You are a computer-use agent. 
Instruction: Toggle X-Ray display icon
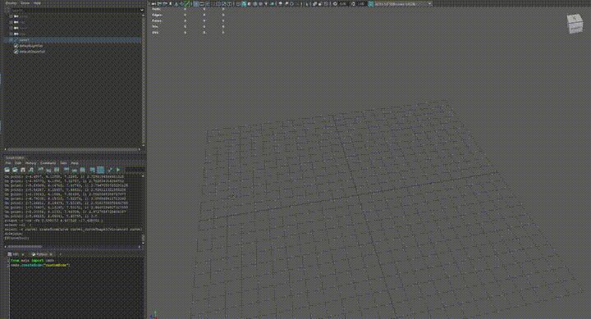pos(314,4)
